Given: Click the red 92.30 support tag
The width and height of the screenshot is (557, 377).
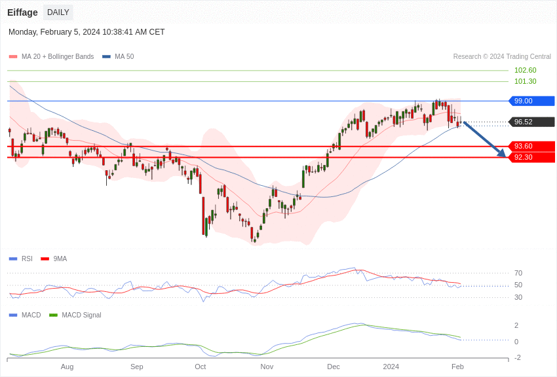Looking at the screenshot, I should tap(532, 157).
